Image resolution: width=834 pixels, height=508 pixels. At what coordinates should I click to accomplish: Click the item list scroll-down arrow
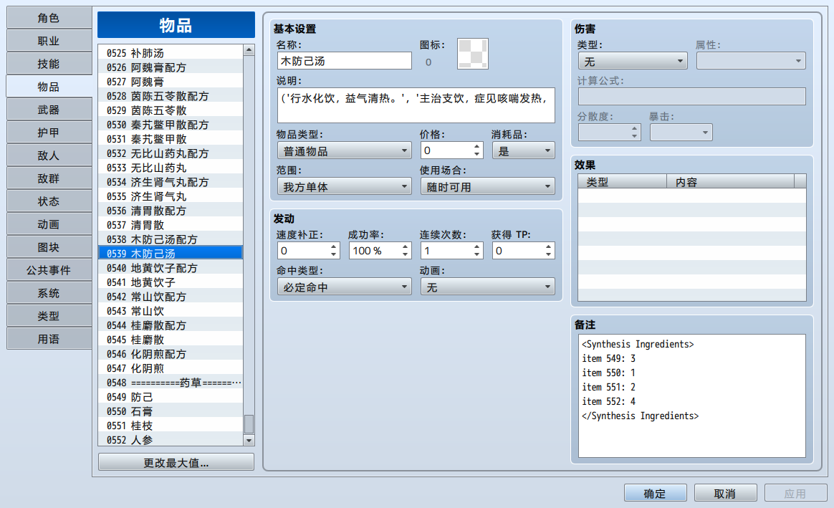tap(249, 440)
